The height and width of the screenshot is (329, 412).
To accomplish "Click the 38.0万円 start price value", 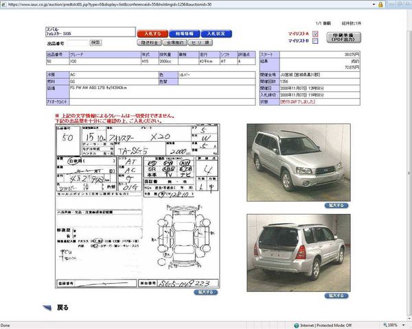I will tap(352, 55).
